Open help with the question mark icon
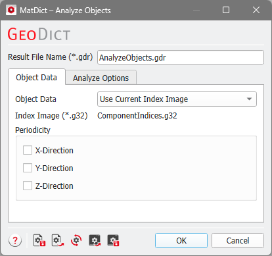The height and width of the screenshot is (256, 272). point(15,240)
